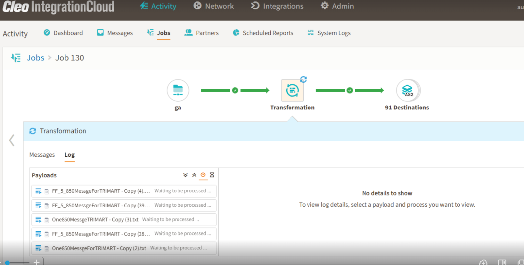Select the AS2 91 Destinations node icon
The image size is (524, 265).
coord(407,90)
